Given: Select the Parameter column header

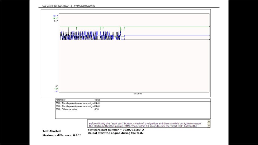Looking at the screenshot, I should click(60, 100).
